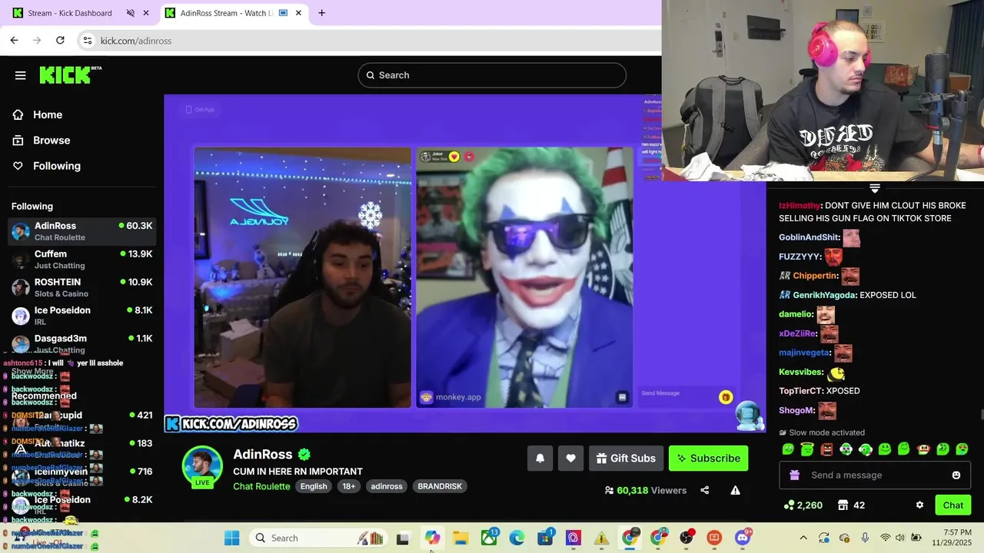Open Following in the sidebar
The image size is (984, 553).
click(x=56, y=165)
